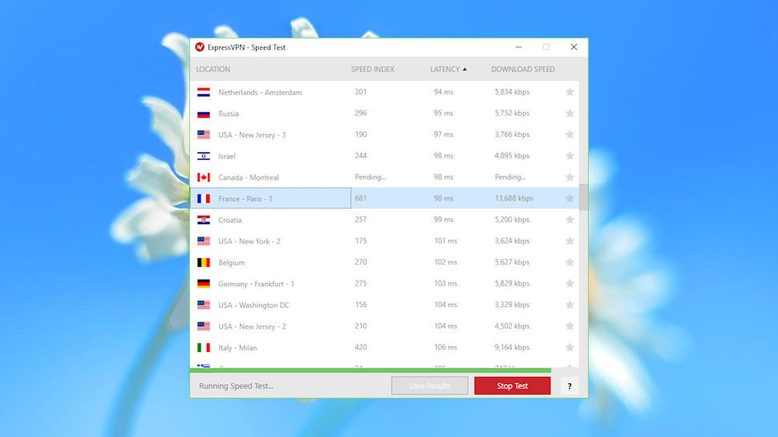Select USA - New York - 2 row
Image resolution: width=778 pixels, height=437 pixels.
pyautogui.click(x=384, y=241)
